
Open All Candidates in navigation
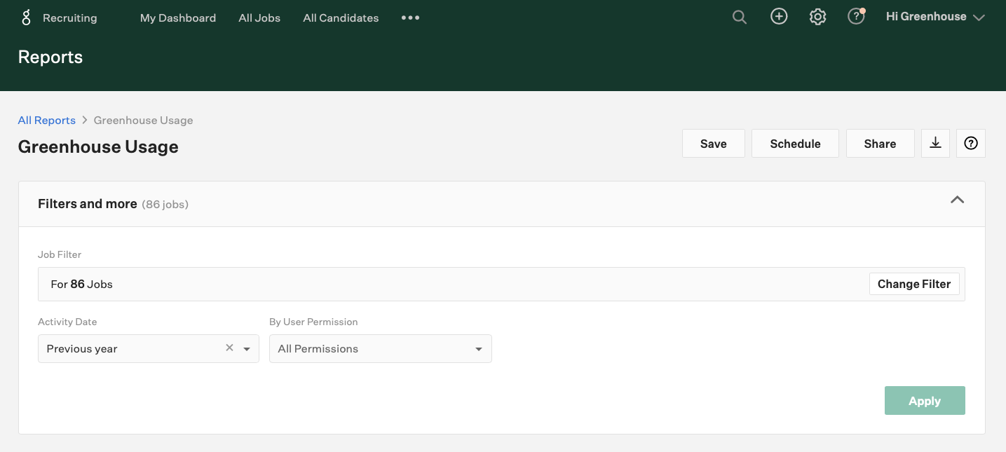(341, 18)
